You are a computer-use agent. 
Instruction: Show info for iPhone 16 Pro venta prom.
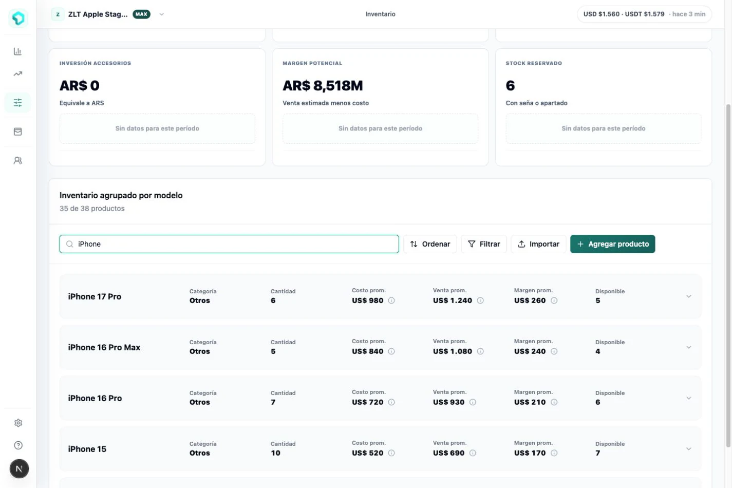(x=473, y=402)
